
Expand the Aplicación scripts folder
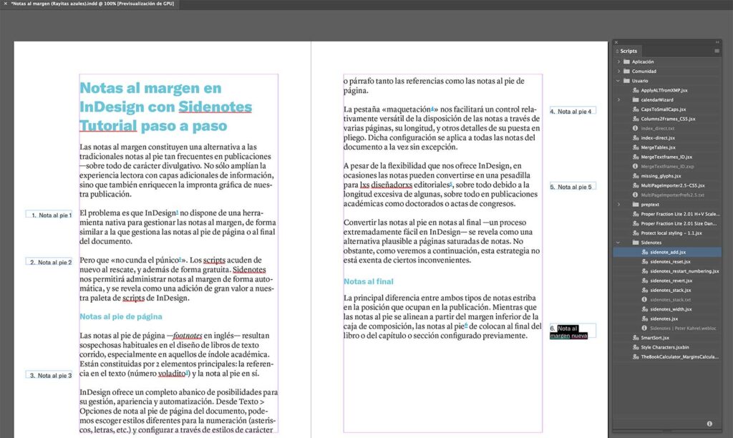(x=618, y=61)
